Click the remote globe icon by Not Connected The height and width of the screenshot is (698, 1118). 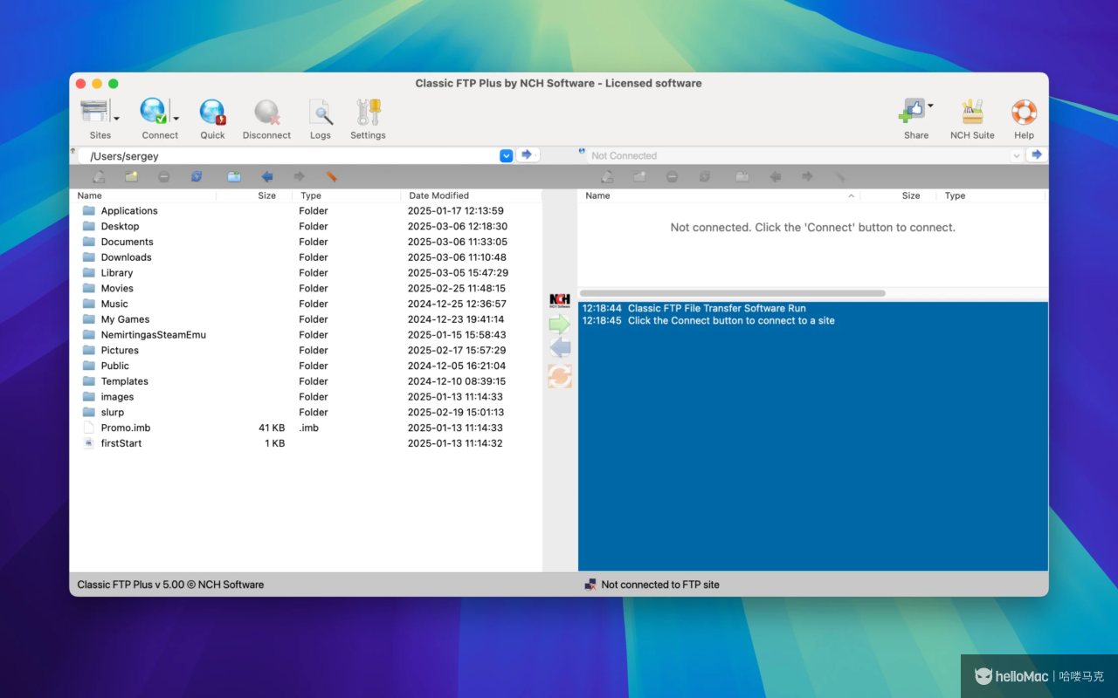tap(582, 152)
